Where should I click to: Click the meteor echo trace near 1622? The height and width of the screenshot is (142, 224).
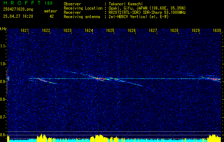46,81
